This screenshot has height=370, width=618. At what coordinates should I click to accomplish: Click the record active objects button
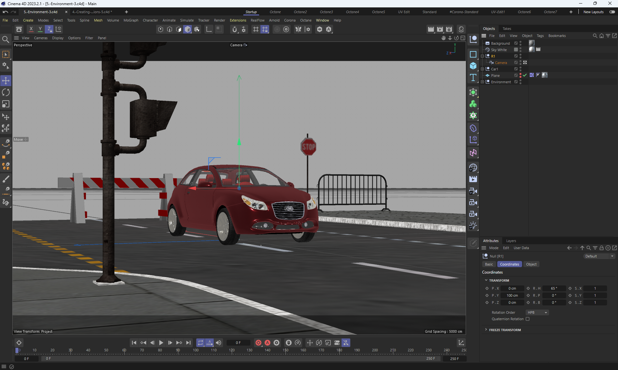[x=258, y=343]
